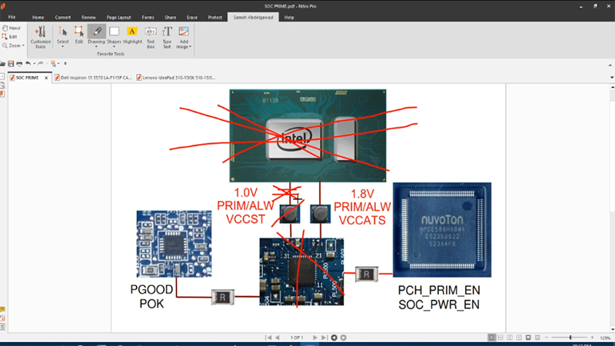The image size is (615, 346).
Task: Close the SOC PRIME document tab
Action: (46, 78)
